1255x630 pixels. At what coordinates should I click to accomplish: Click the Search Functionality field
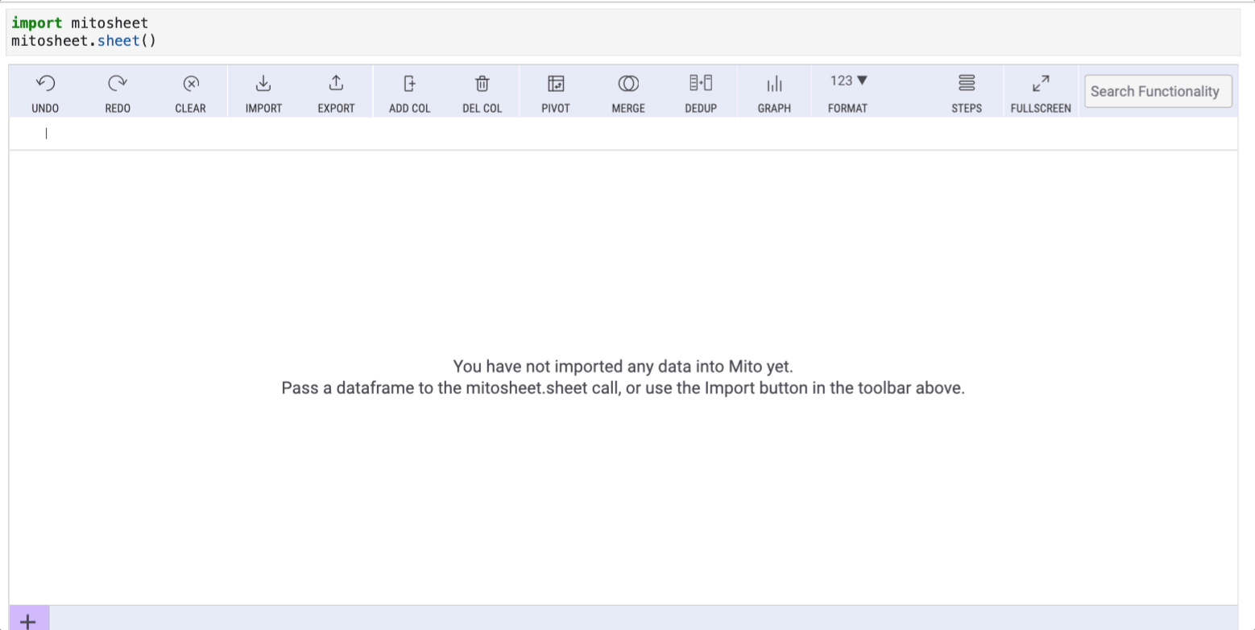click(x=1158, y=91)
